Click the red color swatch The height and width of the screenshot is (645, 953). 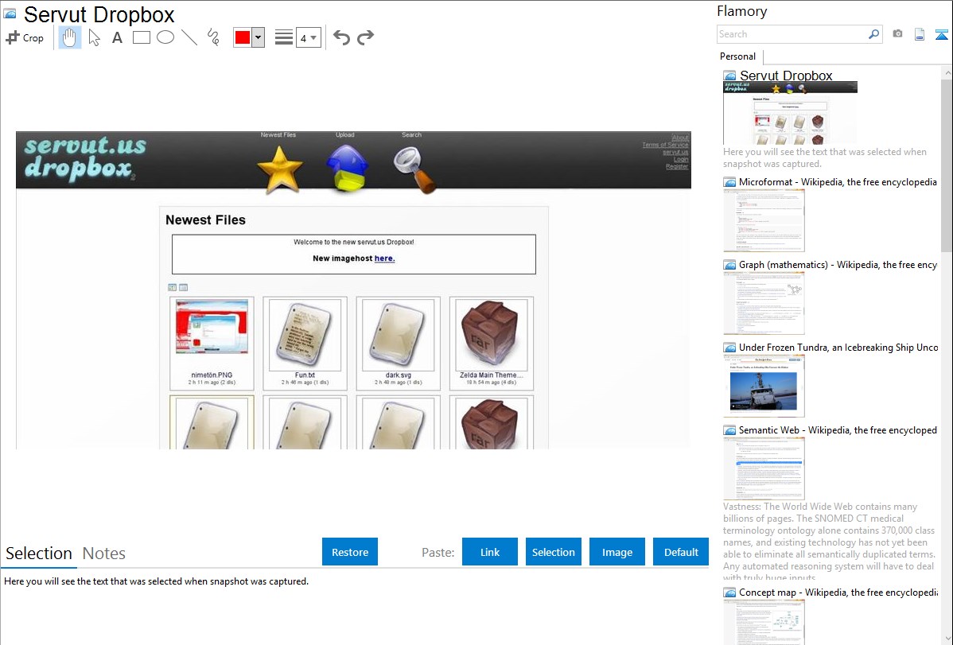243,37
